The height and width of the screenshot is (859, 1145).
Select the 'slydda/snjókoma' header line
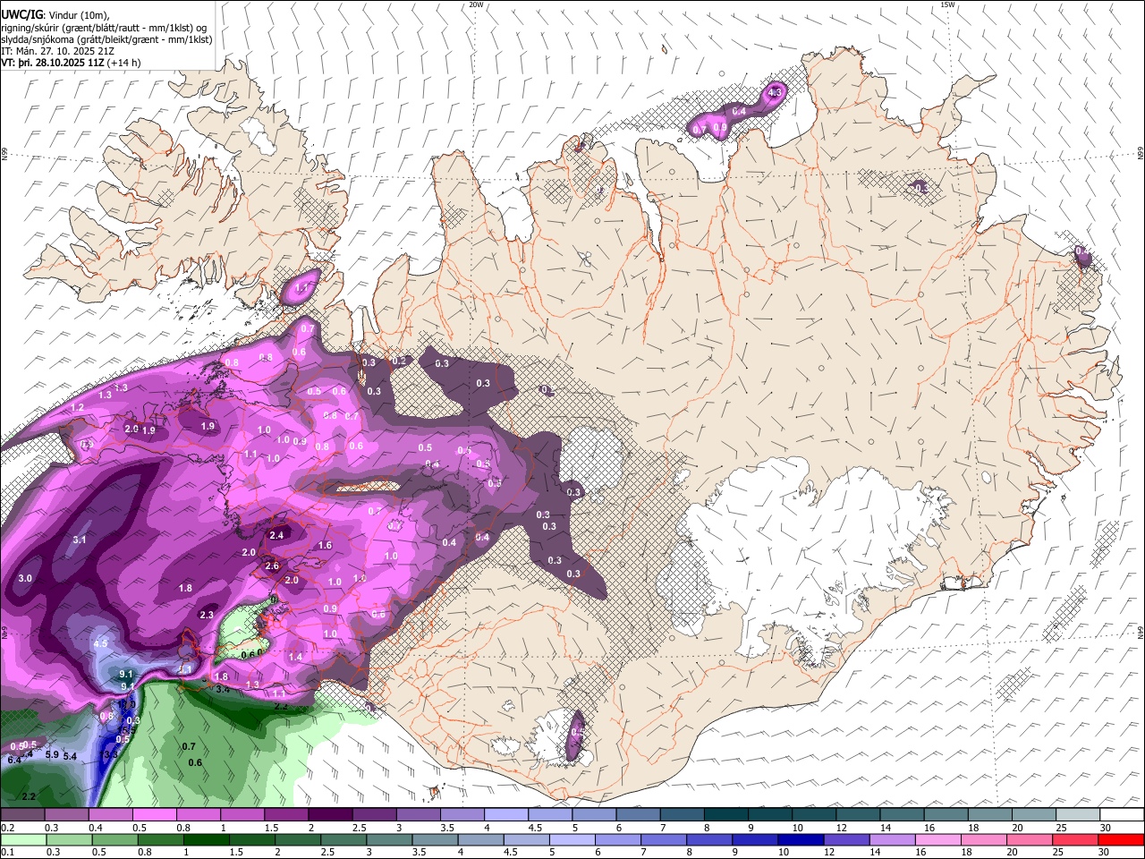106,39
